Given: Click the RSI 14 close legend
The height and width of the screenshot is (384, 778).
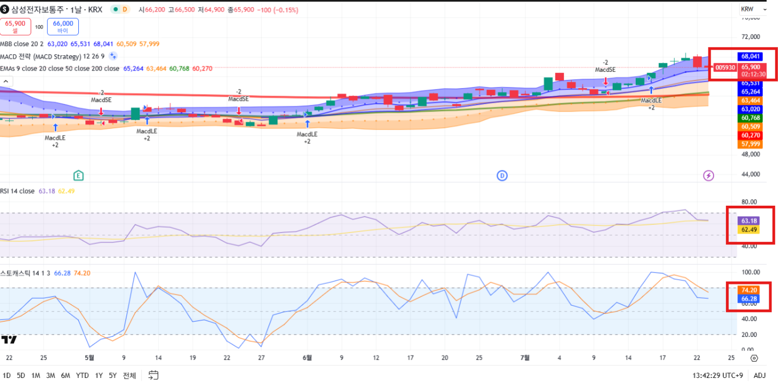Looking at the screenshot, I should [17, 191].
